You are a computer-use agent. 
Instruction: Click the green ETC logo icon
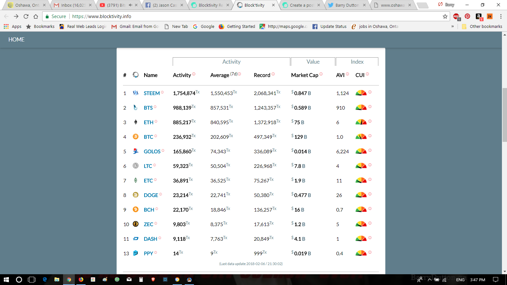136,180
